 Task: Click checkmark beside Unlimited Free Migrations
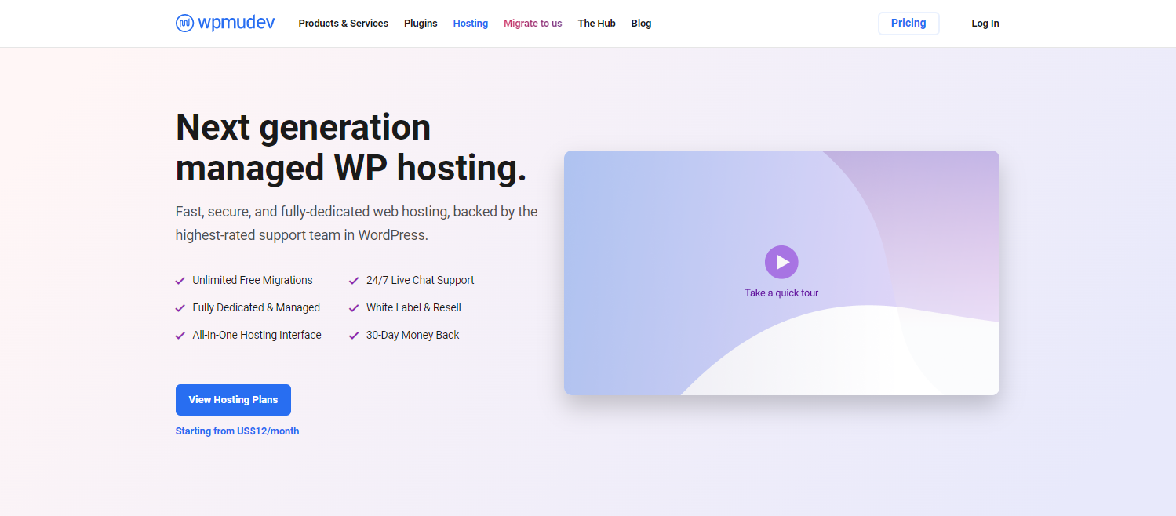point(180,281)
